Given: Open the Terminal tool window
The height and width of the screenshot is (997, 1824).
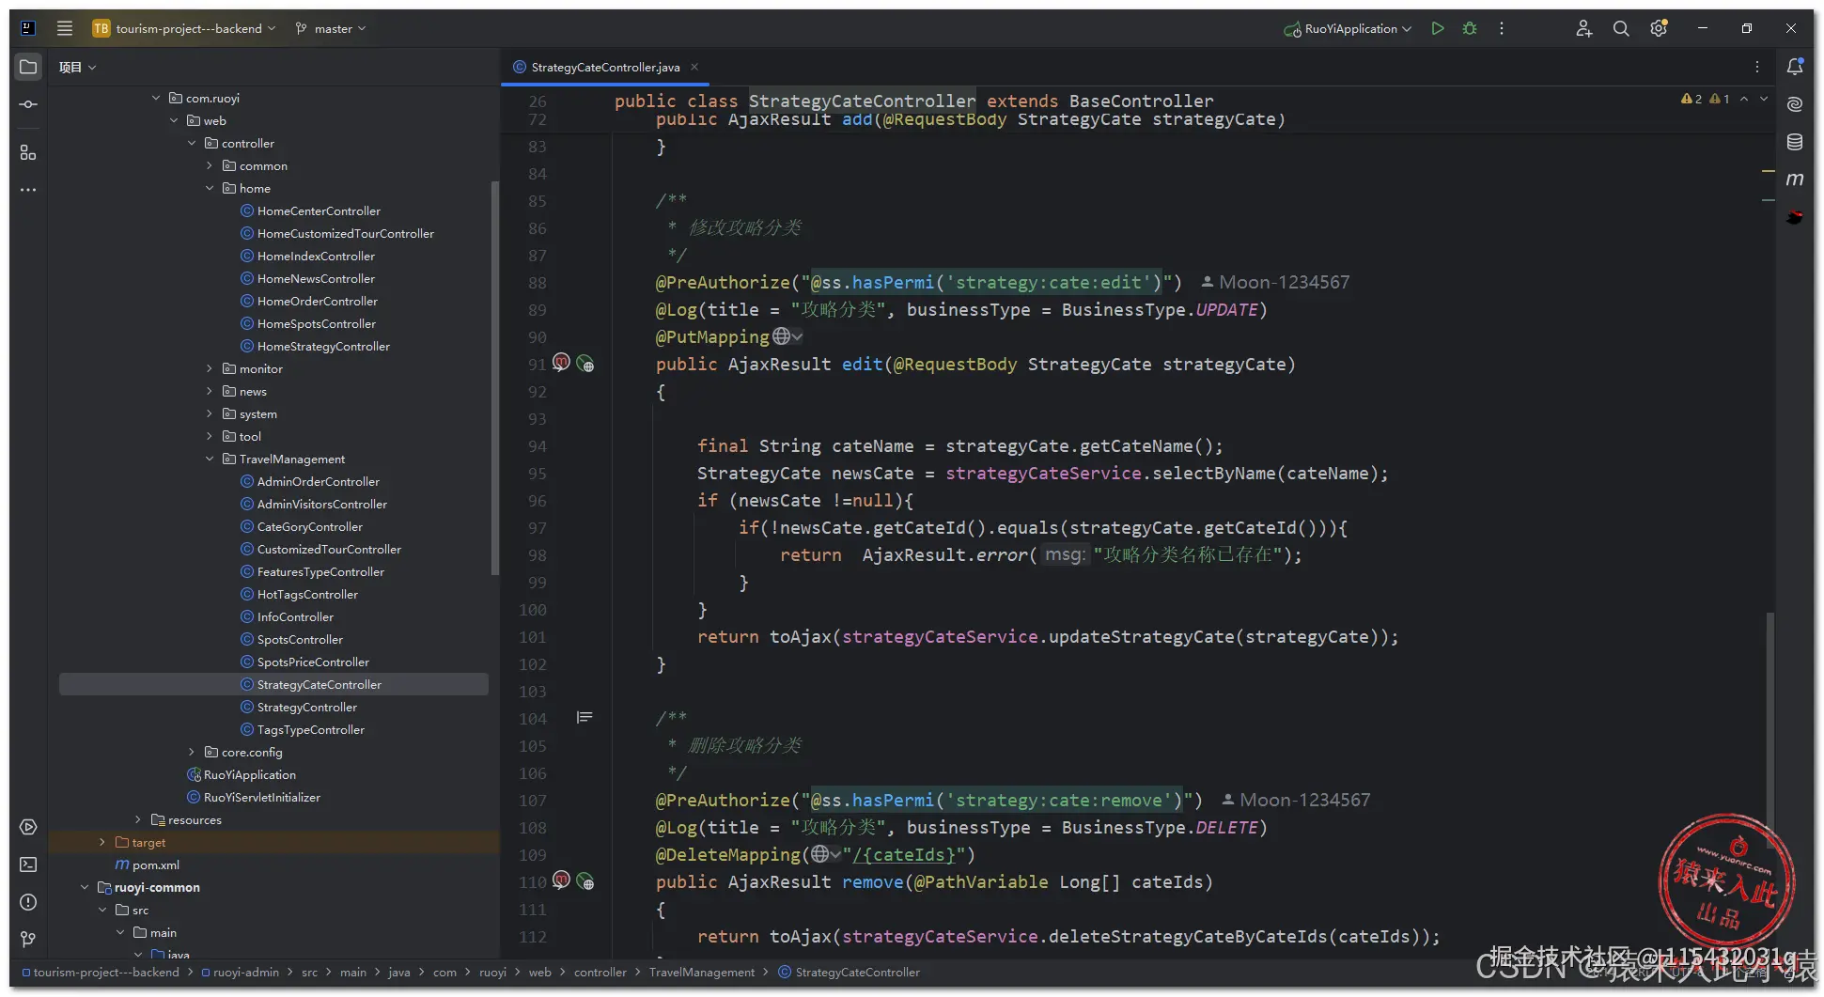Looking at the screenshot, I should click(x=28, y=865).
